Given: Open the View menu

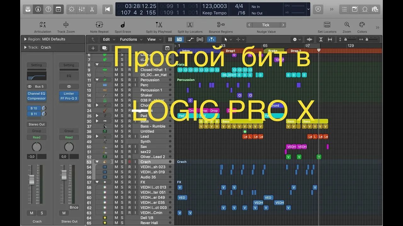Looking at the screenshot, I should (x=154, y=39).
